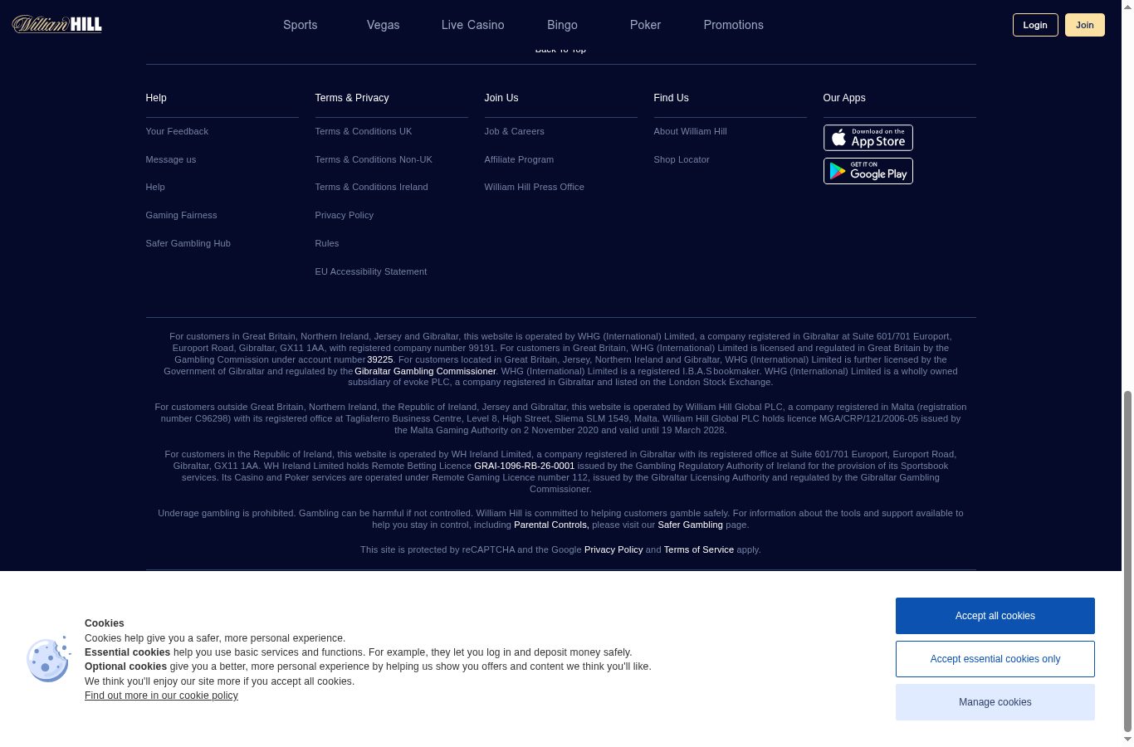Open the Safer Gambling Hub link
Screen dimensions: 1134x747
point(188,243)
